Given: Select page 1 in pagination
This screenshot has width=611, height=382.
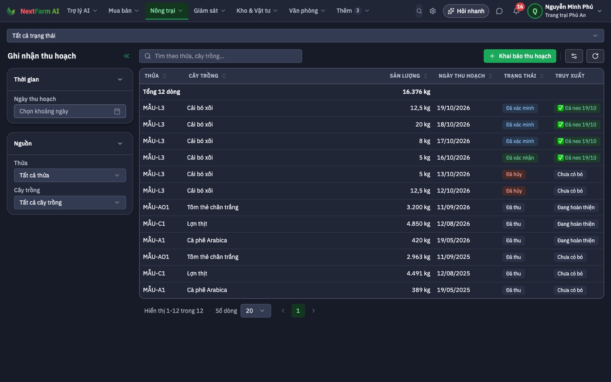Looking at the screenshot, I should (298, 311).
